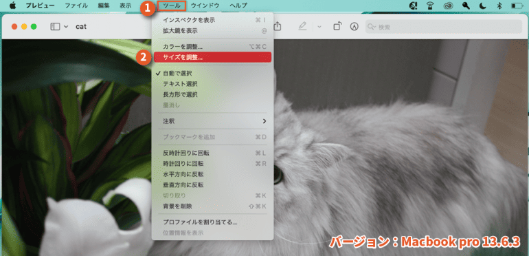Select 長方形で選択 mode

212,94
